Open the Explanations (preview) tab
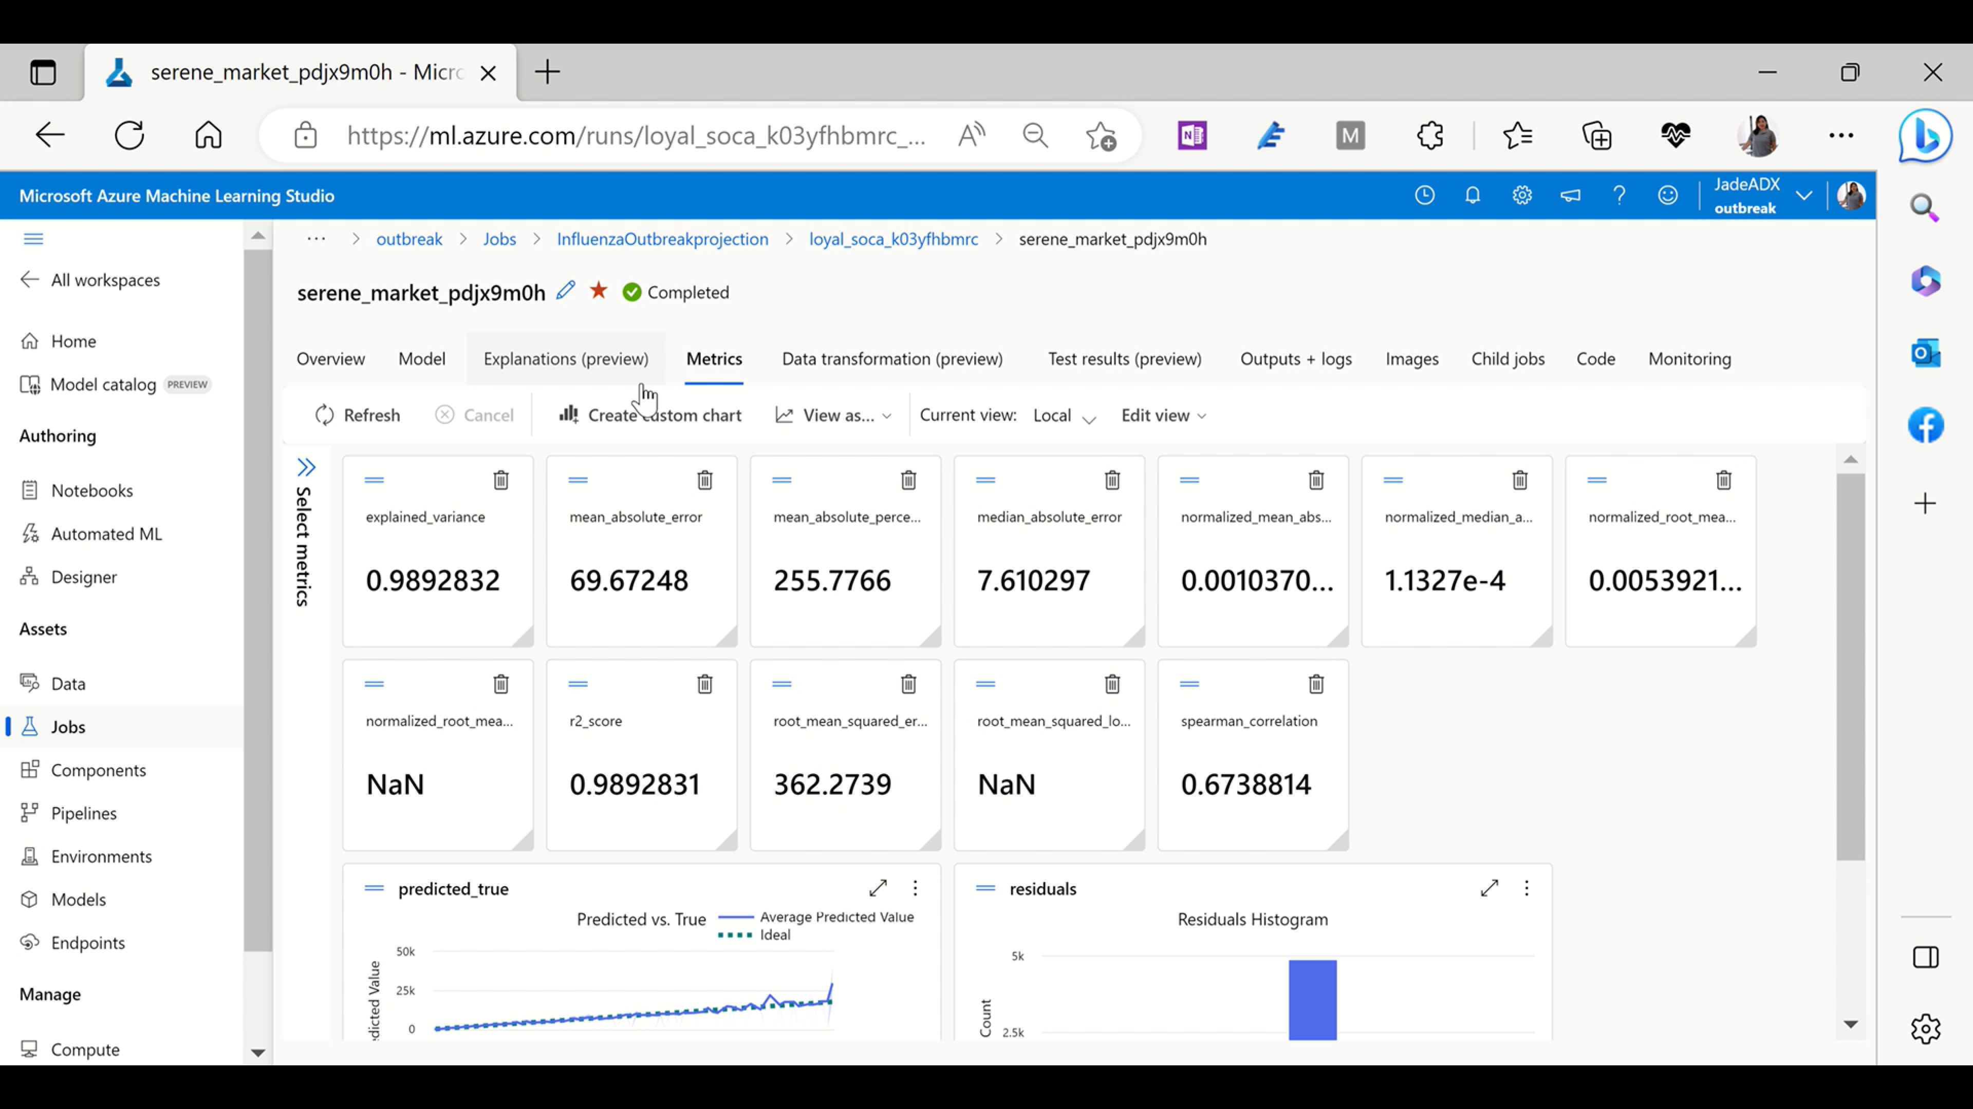The image size is (1973, 1109). tap(565, 359)
